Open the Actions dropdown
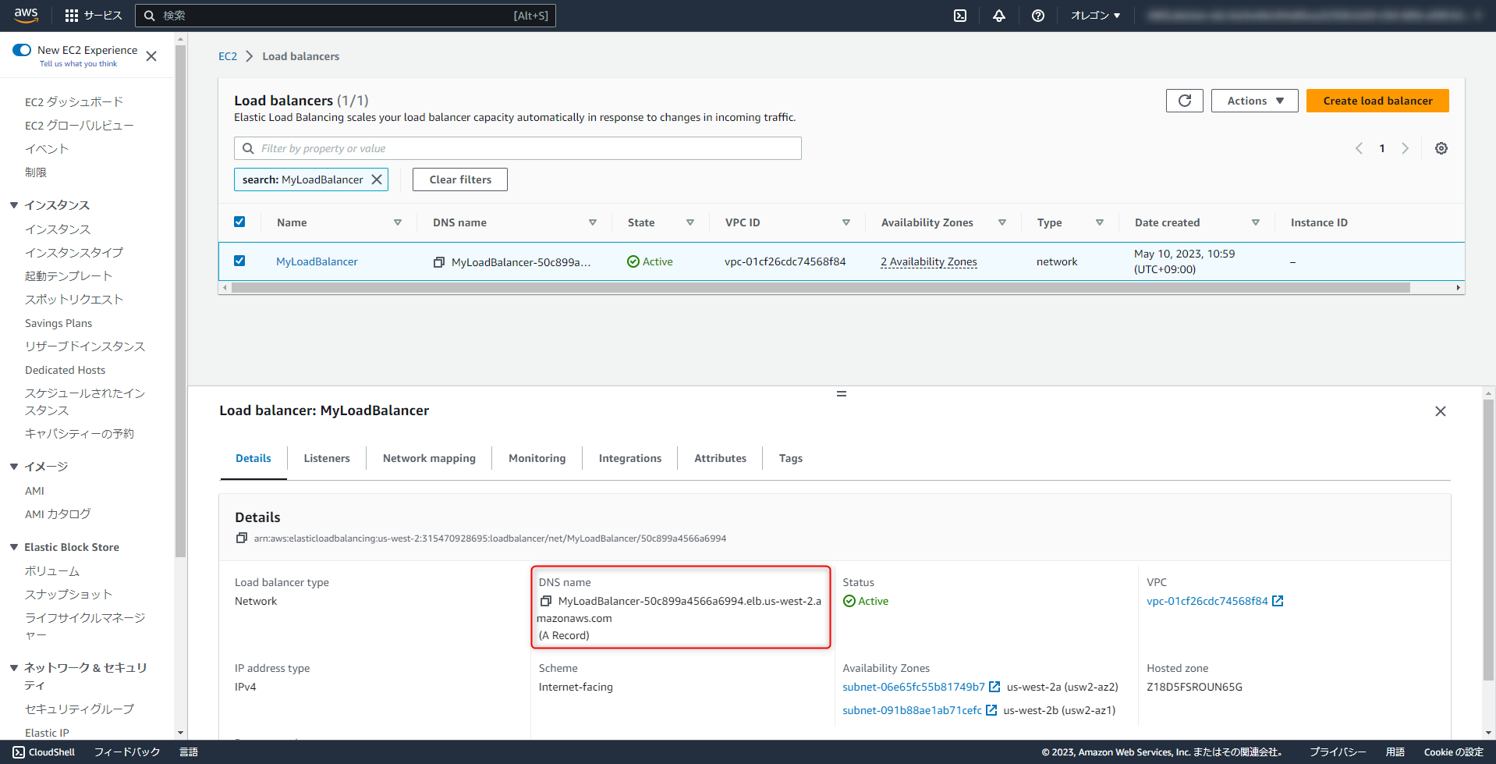Viewport: 1496px width, 764px height. point(1253,101)
